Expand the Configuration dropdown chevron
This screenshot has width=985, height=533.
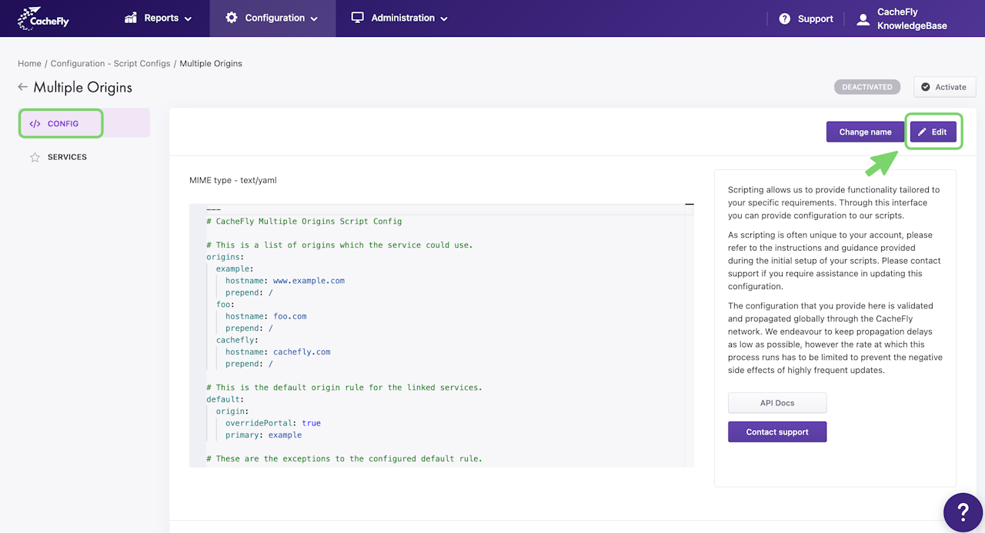coord(314,18)
